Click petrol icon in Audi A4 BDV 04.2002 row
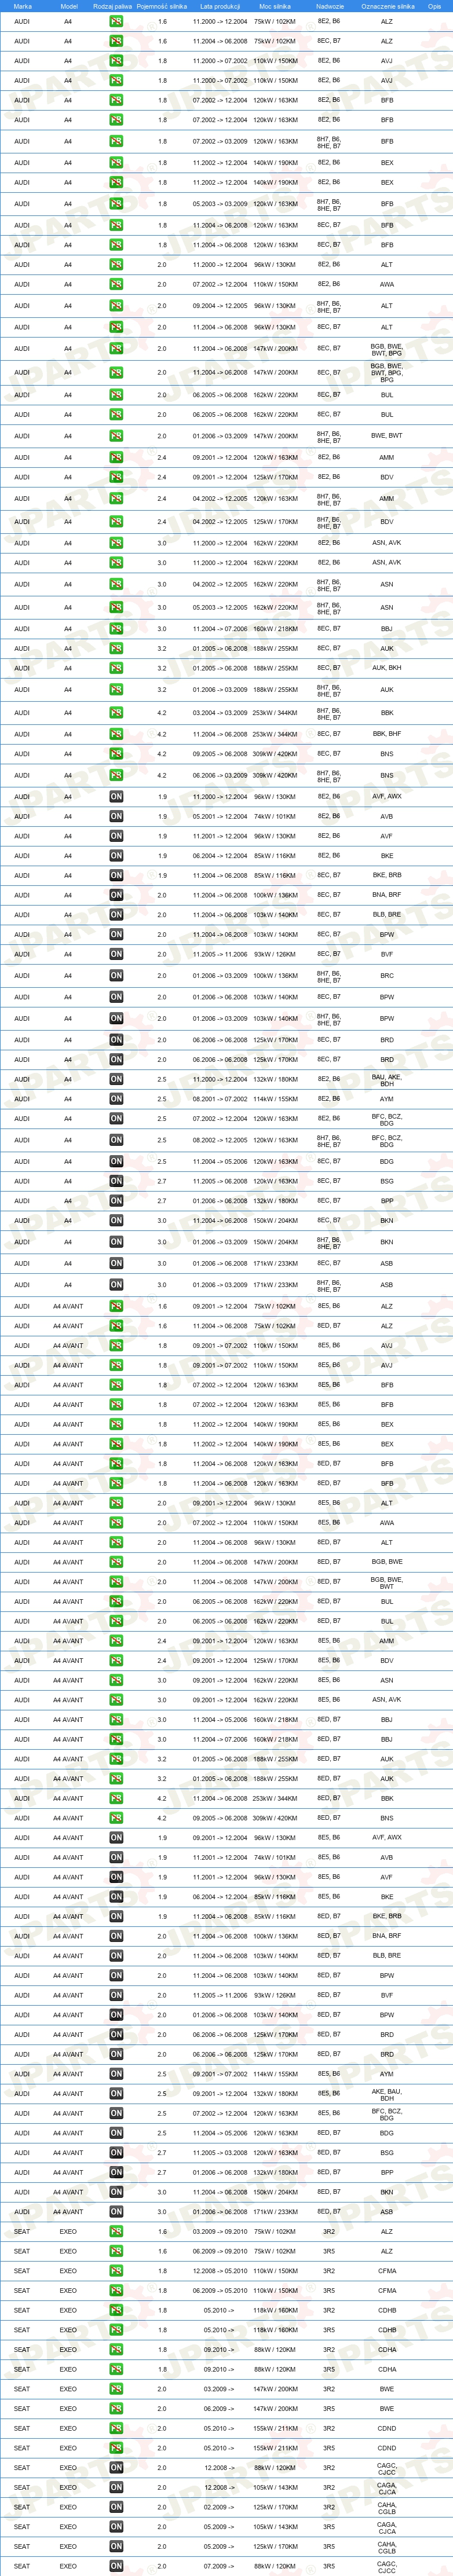Image resolution: width=453 pixels, height=2576 pixels. [116, 521]
